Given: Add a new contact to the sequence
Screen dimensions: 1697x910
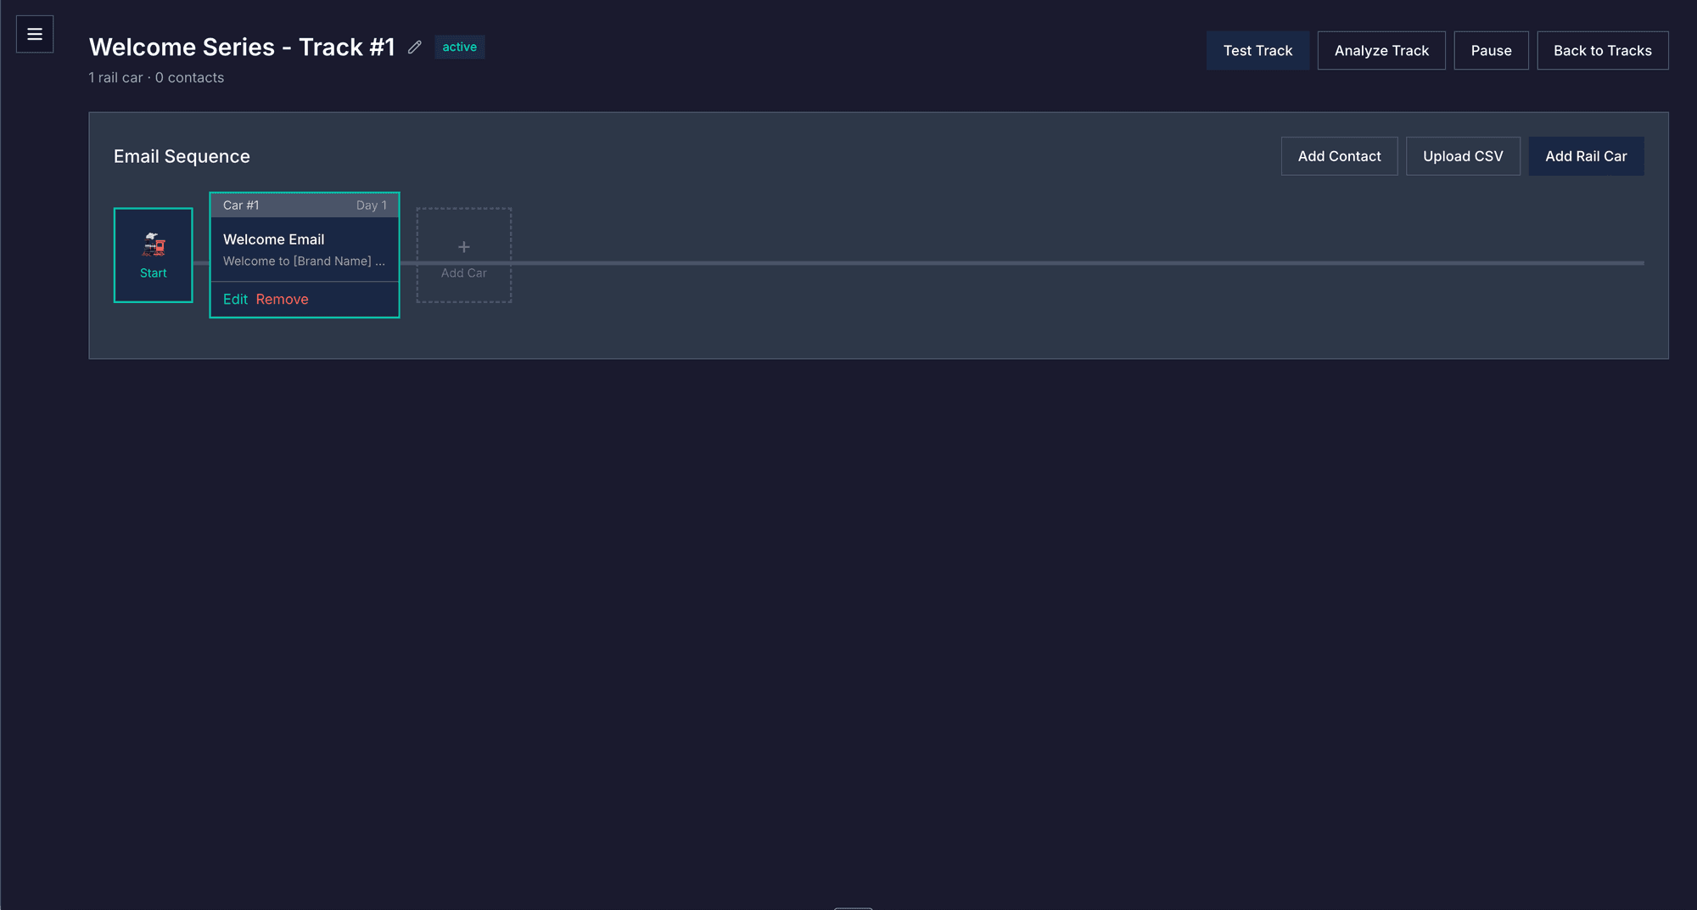Looking at the screenshot, I should (x=1339, y=156).
